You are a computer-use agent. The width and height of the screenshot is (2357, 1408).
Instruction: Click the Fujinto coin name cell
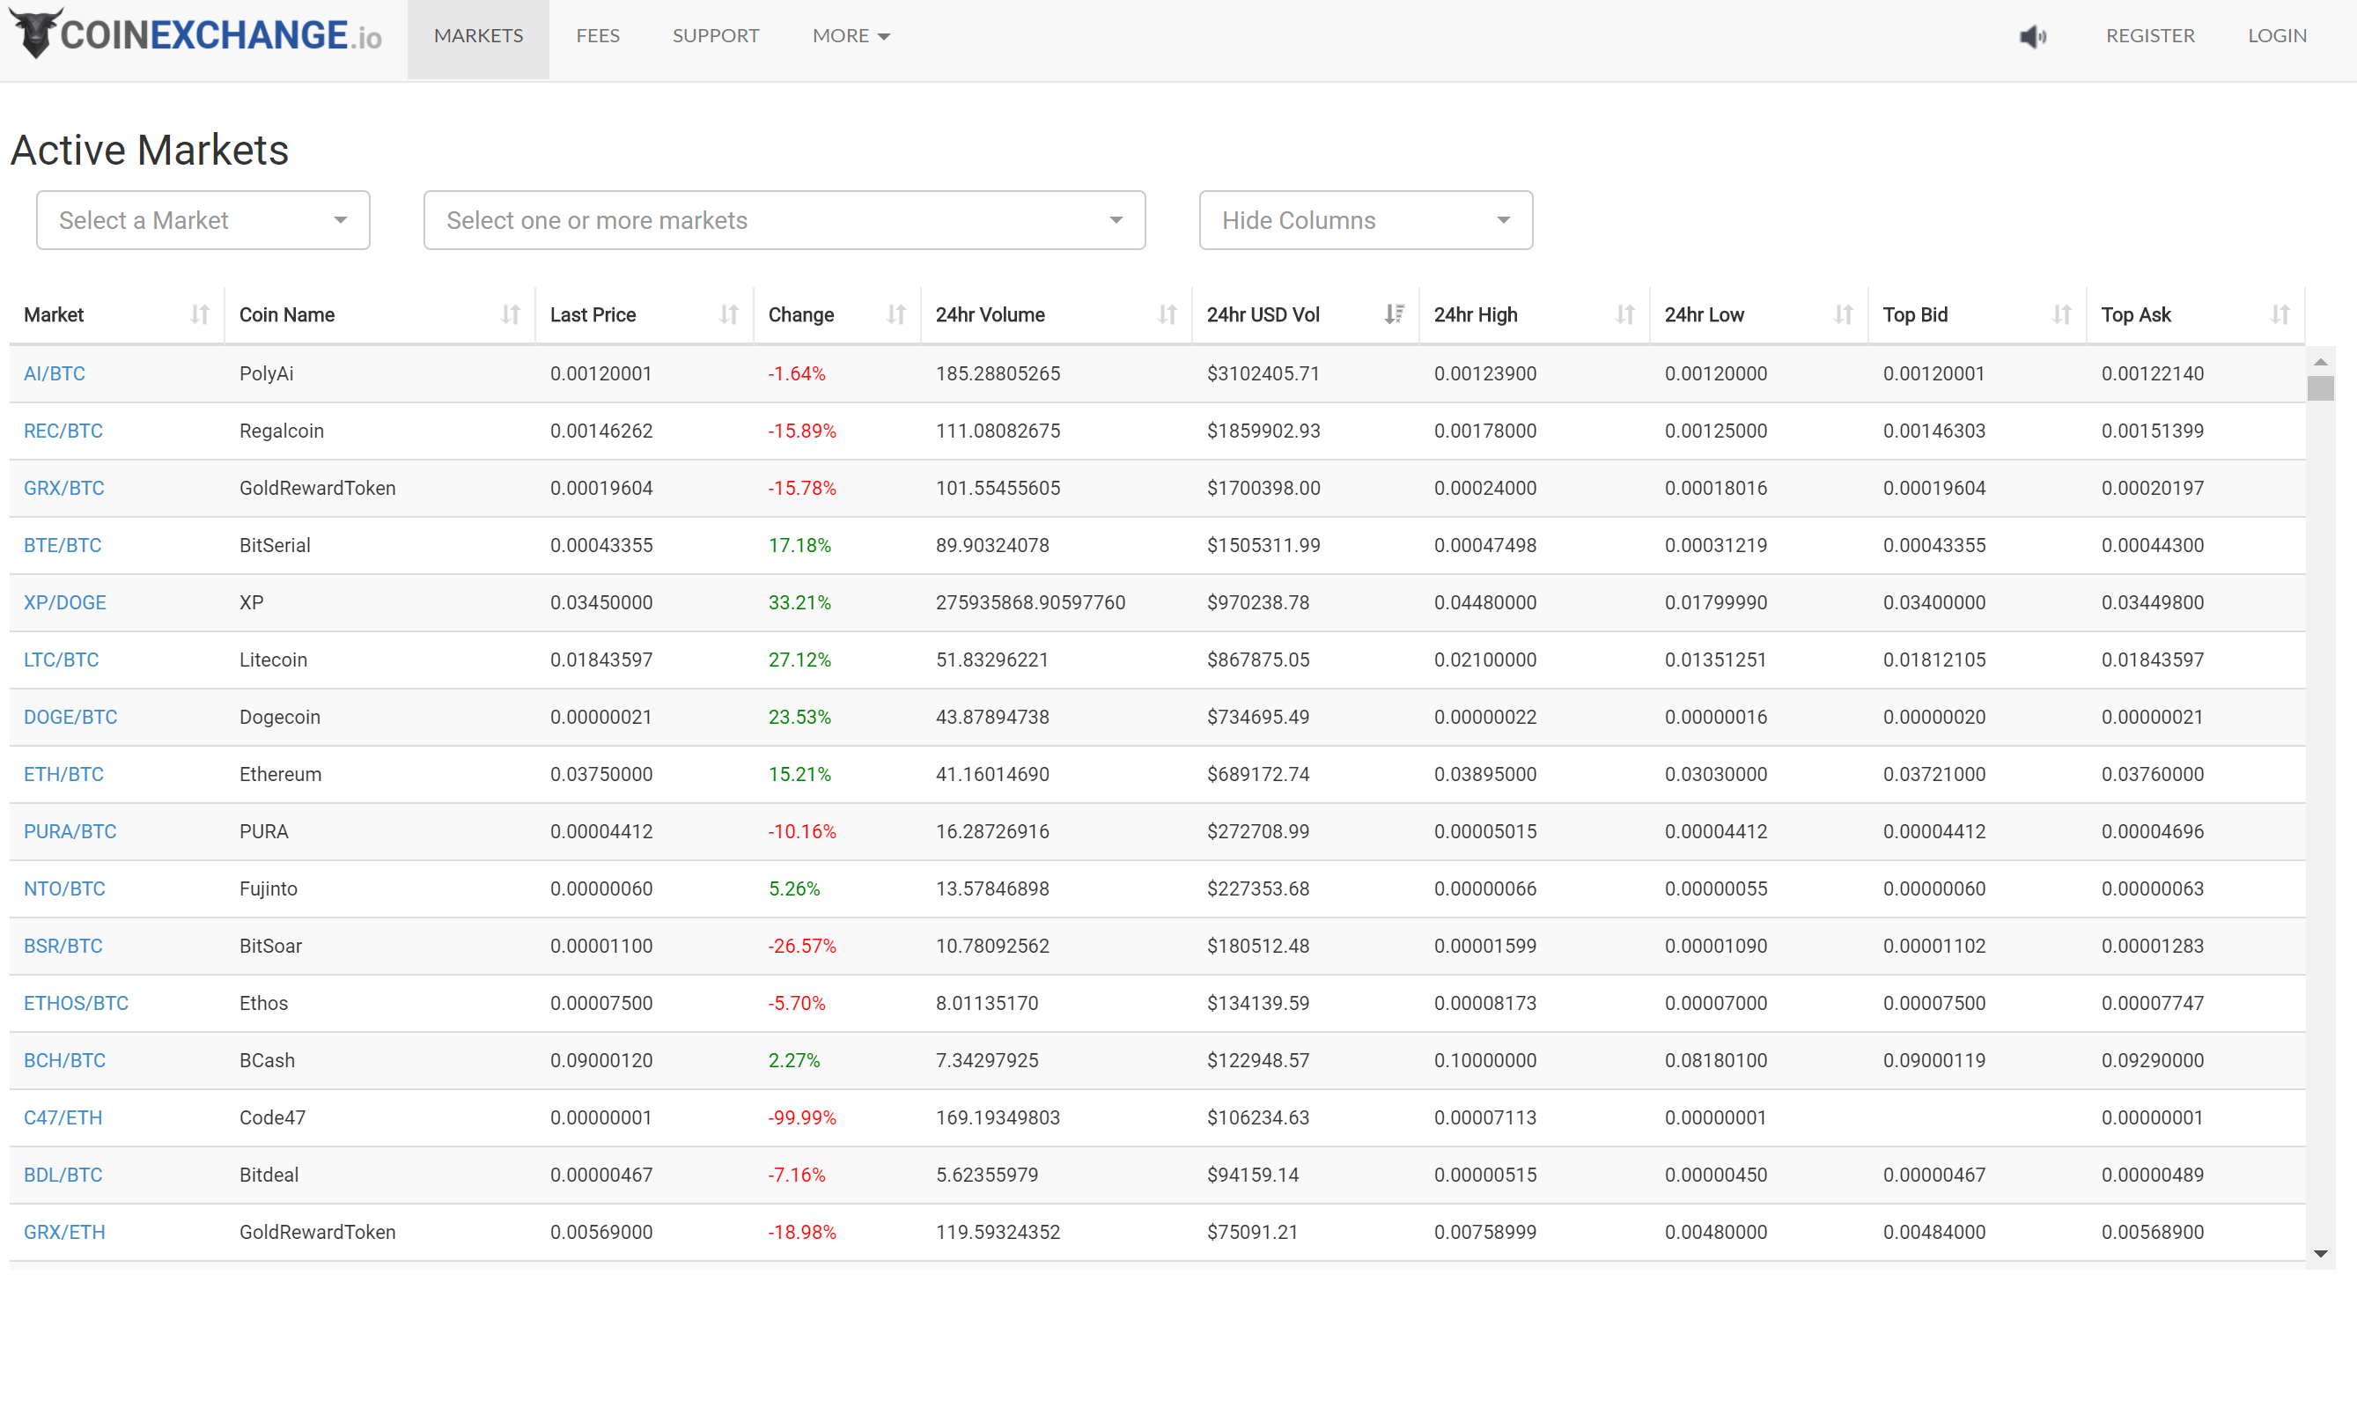pyautogui.click(x=269, y=889)
